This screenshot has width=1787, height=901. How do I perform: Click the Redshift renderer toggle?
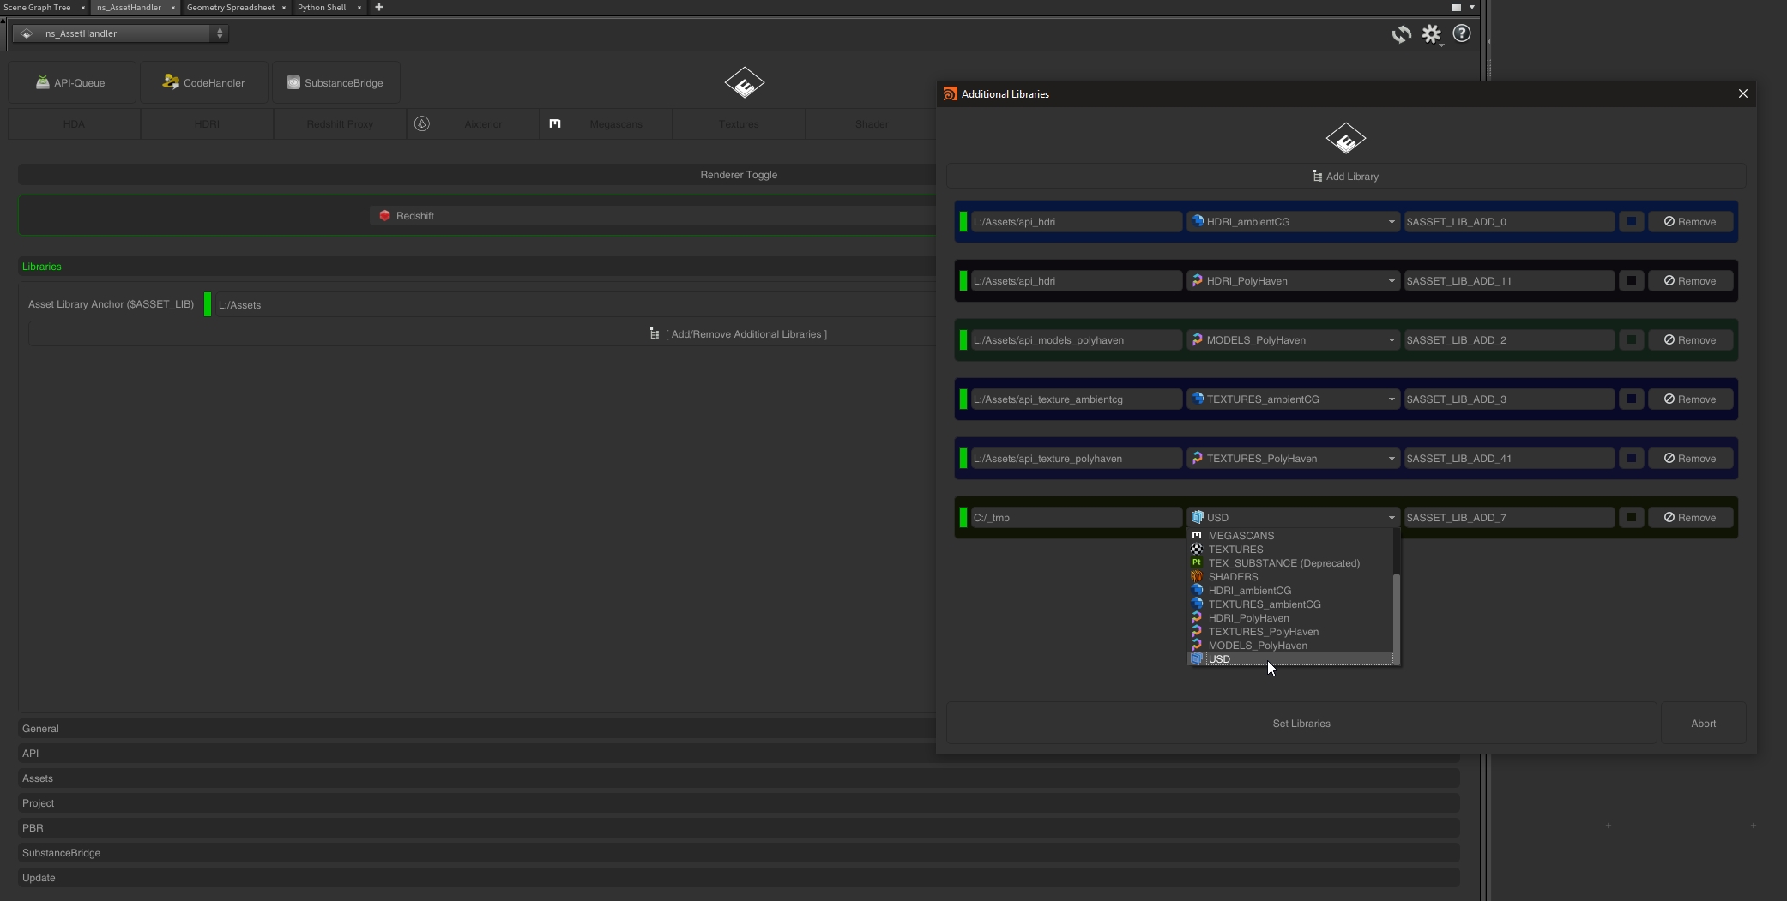pyautogui.click(x=407, y=216)
